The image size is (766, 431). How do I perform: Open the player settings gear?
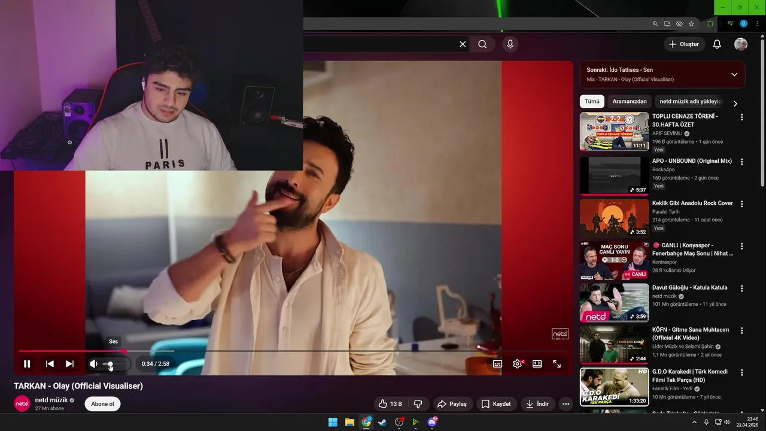(x=518, y=363)
